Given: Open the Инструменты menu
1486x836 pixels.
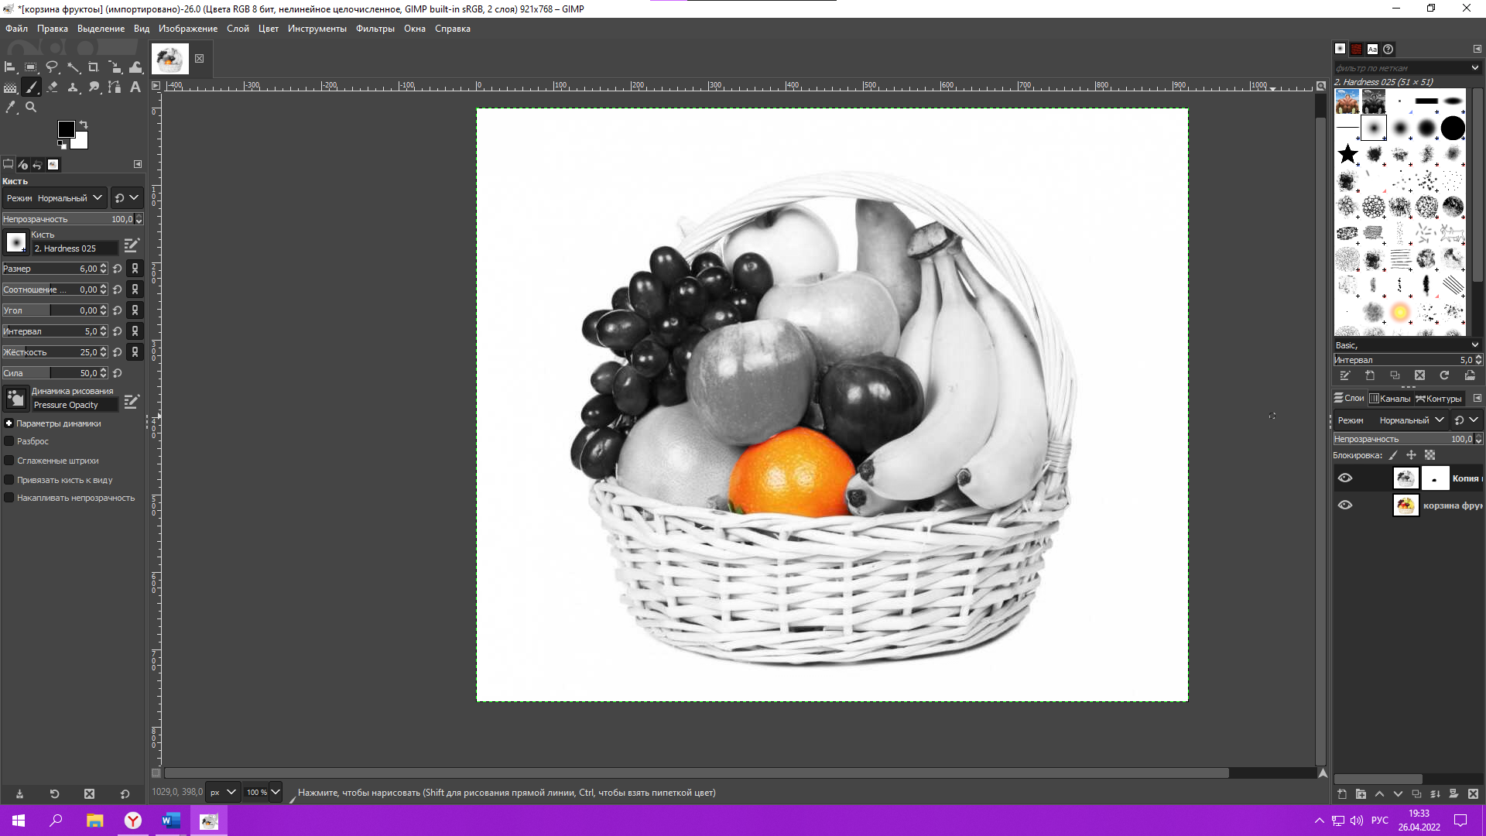Looking at the screenshot, I should tap(317, 29).
